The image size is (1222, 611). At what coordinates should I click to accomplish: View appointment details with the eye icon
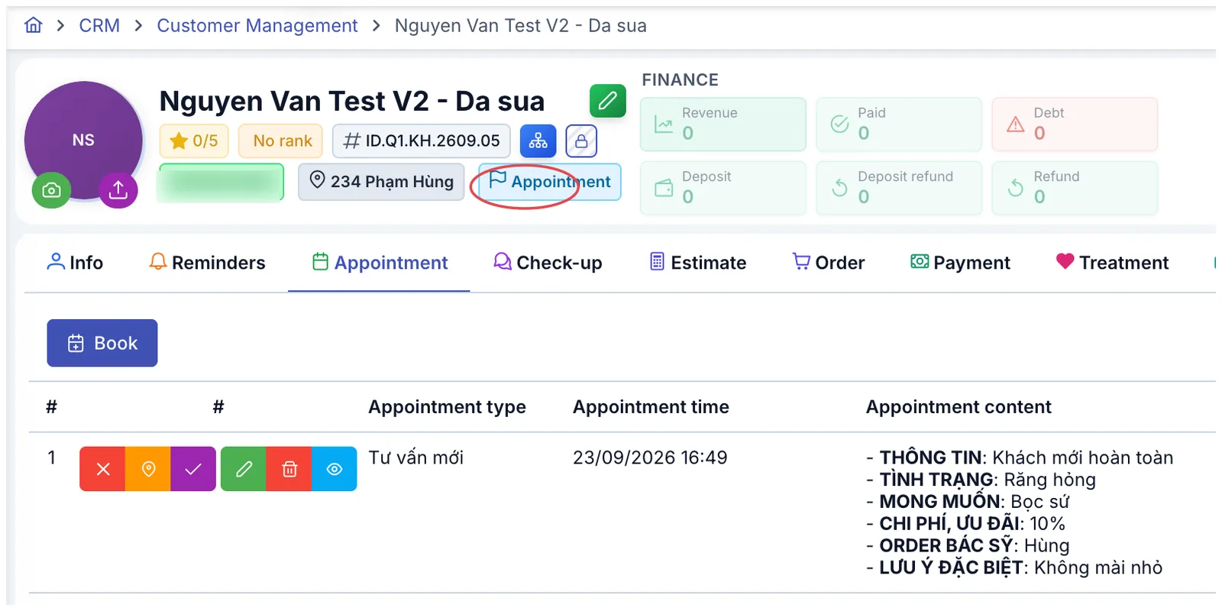click(x=335, y=469)
